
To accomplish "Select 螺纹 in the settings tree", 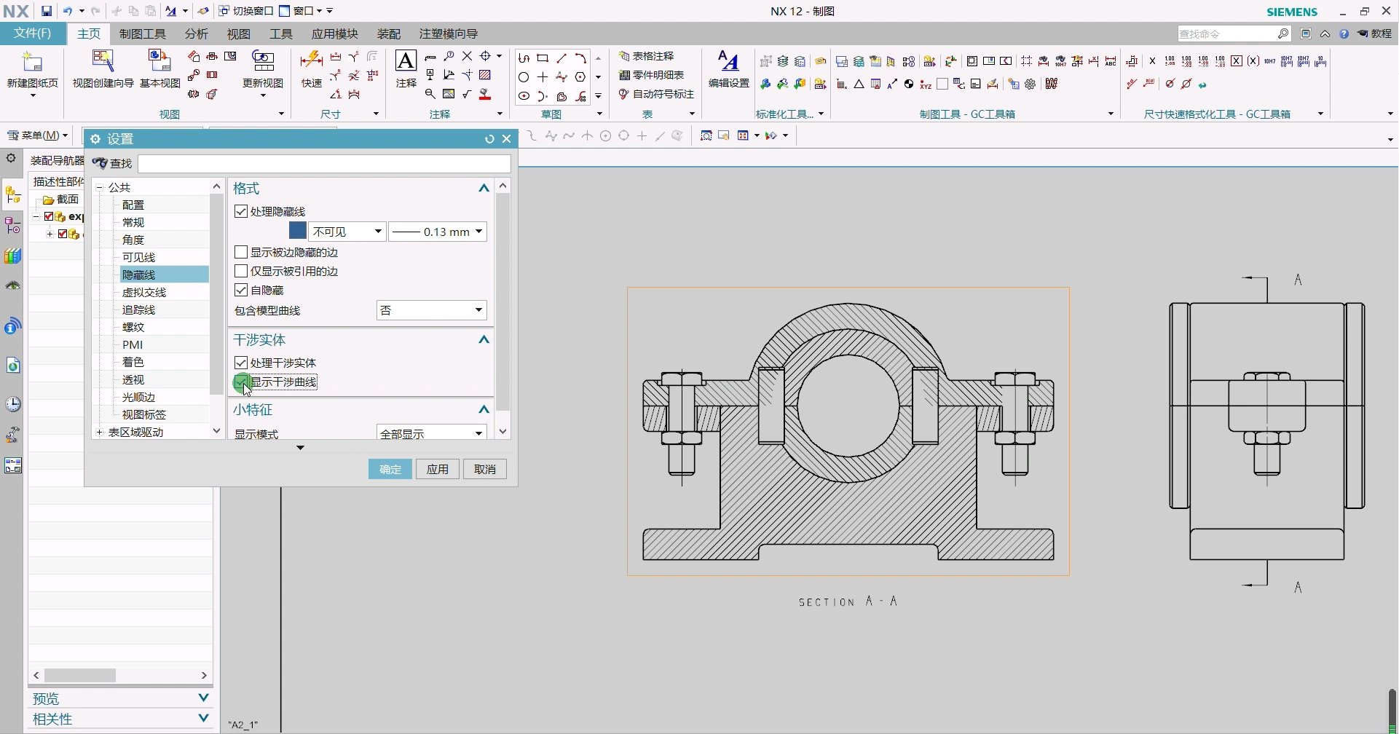I will pos(133,328).
